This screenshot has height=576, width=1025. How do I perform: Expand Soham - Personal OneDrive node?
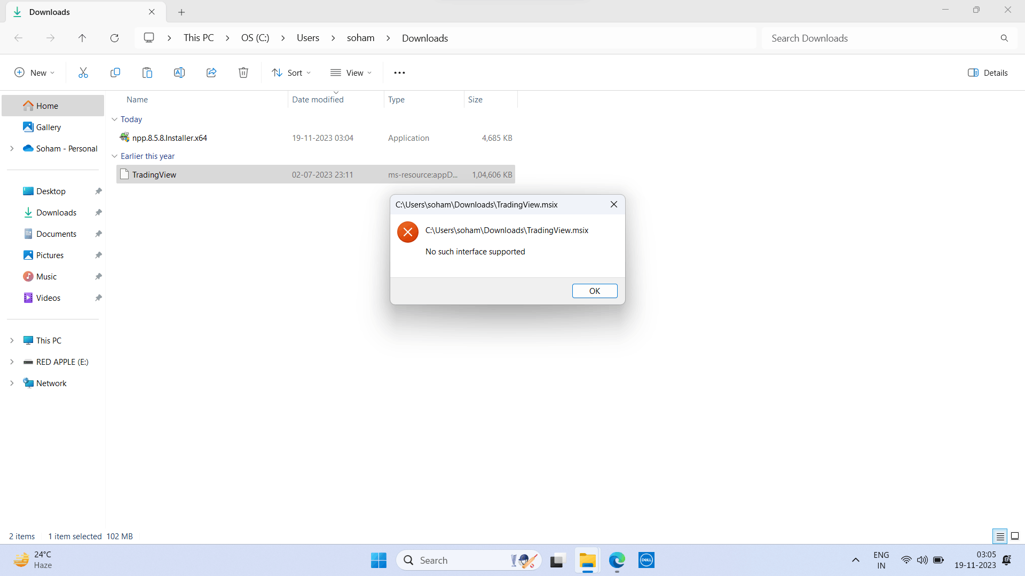12,148
